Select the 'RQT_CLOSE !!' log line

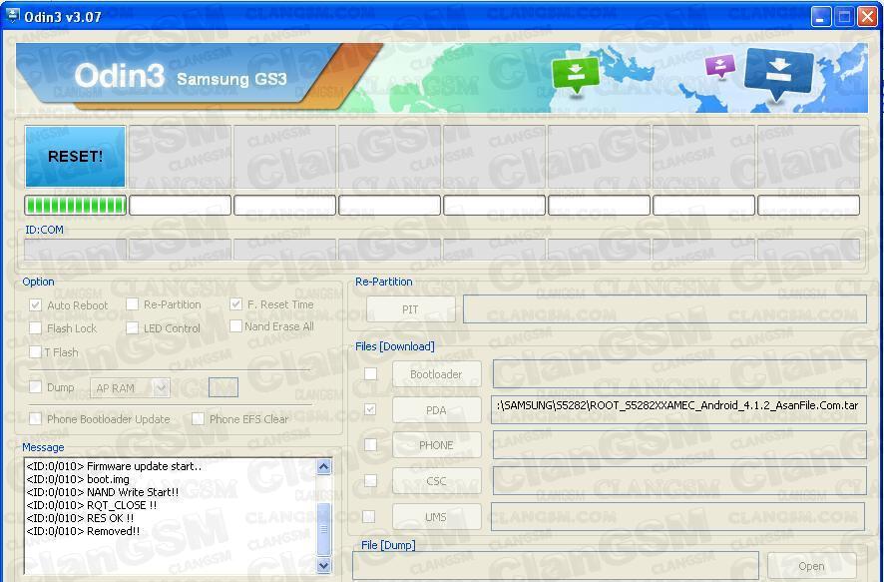[92, 505]
